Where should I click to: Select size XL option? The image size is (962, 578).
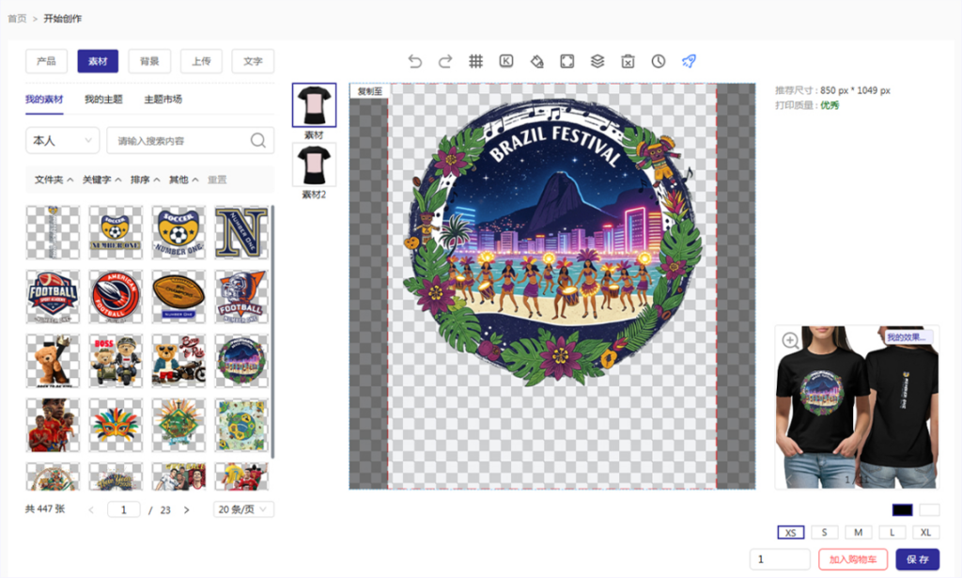point(924,532)
